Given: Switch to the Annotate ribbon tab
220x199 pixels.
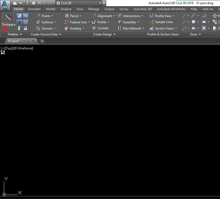Looking at the screenshot, I should click(34, 9).
